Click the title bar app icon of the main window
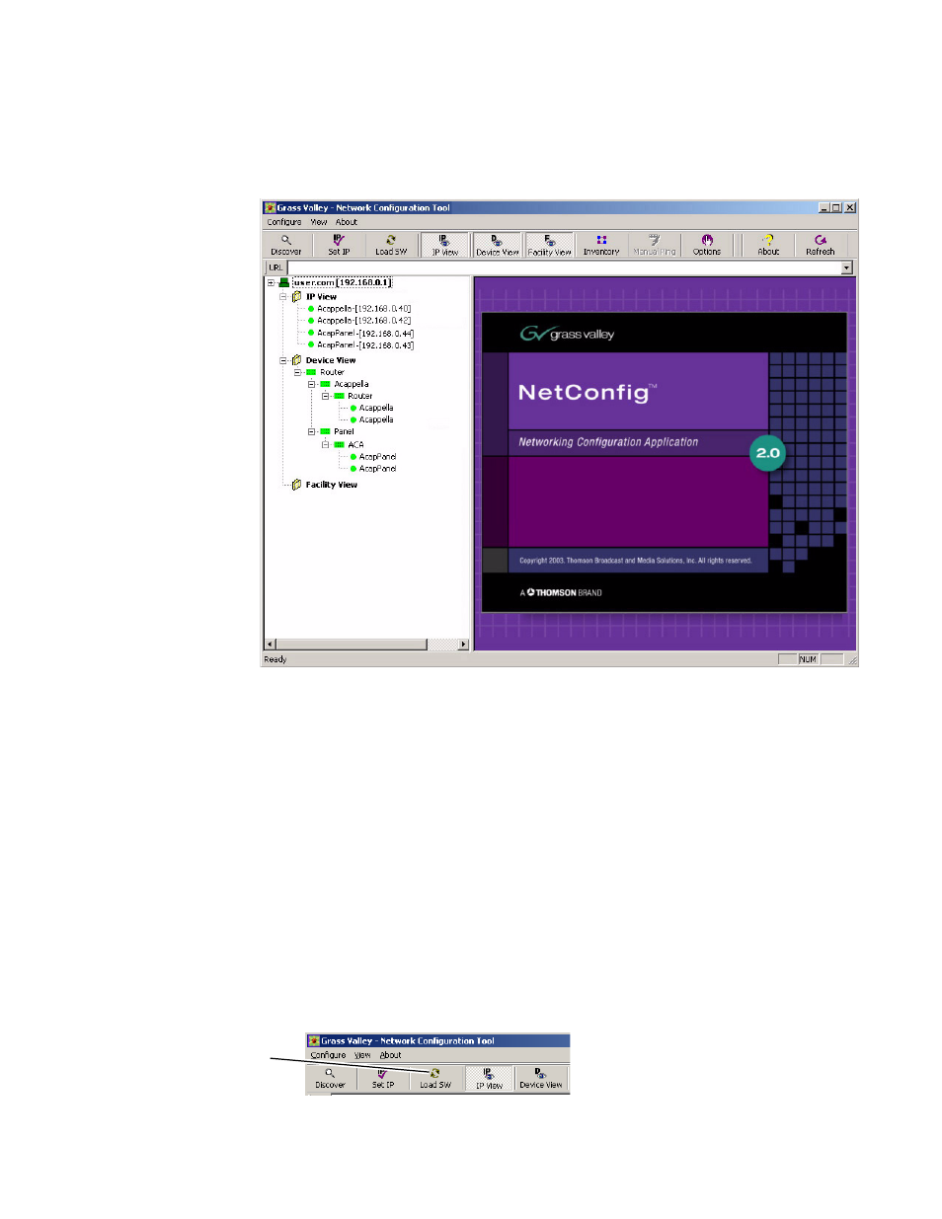The height and width of the screenshot is (1219, 942). click(270, 207)
